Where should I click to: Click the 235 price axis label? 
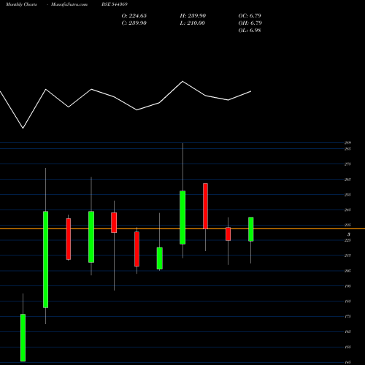[347, 225]
